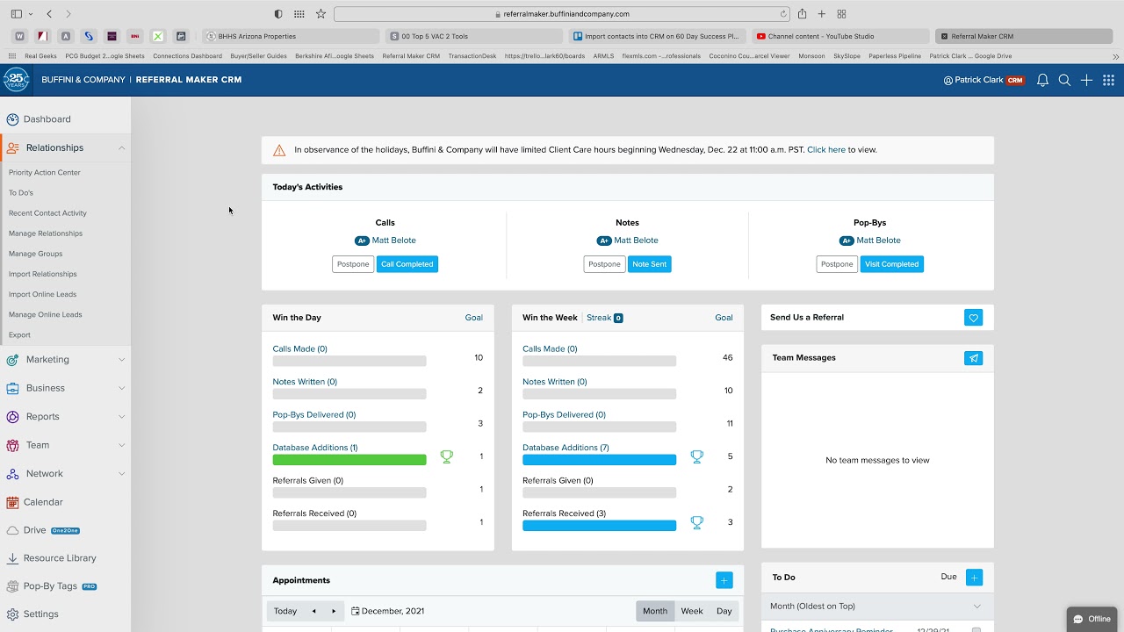
Task: Click Win the Week Database Additions progress bar
Action: tap(600, 460)
